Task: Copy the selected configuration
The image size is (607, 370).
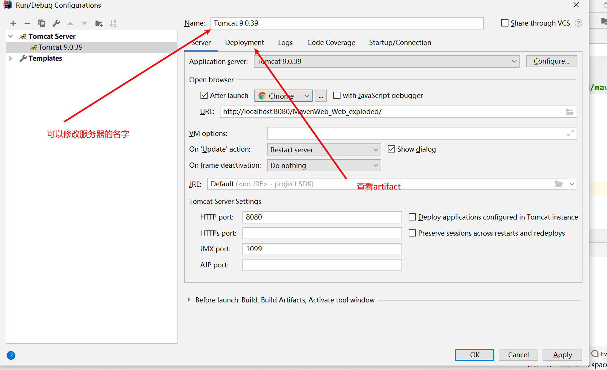Action: click(x=42, y=23)
